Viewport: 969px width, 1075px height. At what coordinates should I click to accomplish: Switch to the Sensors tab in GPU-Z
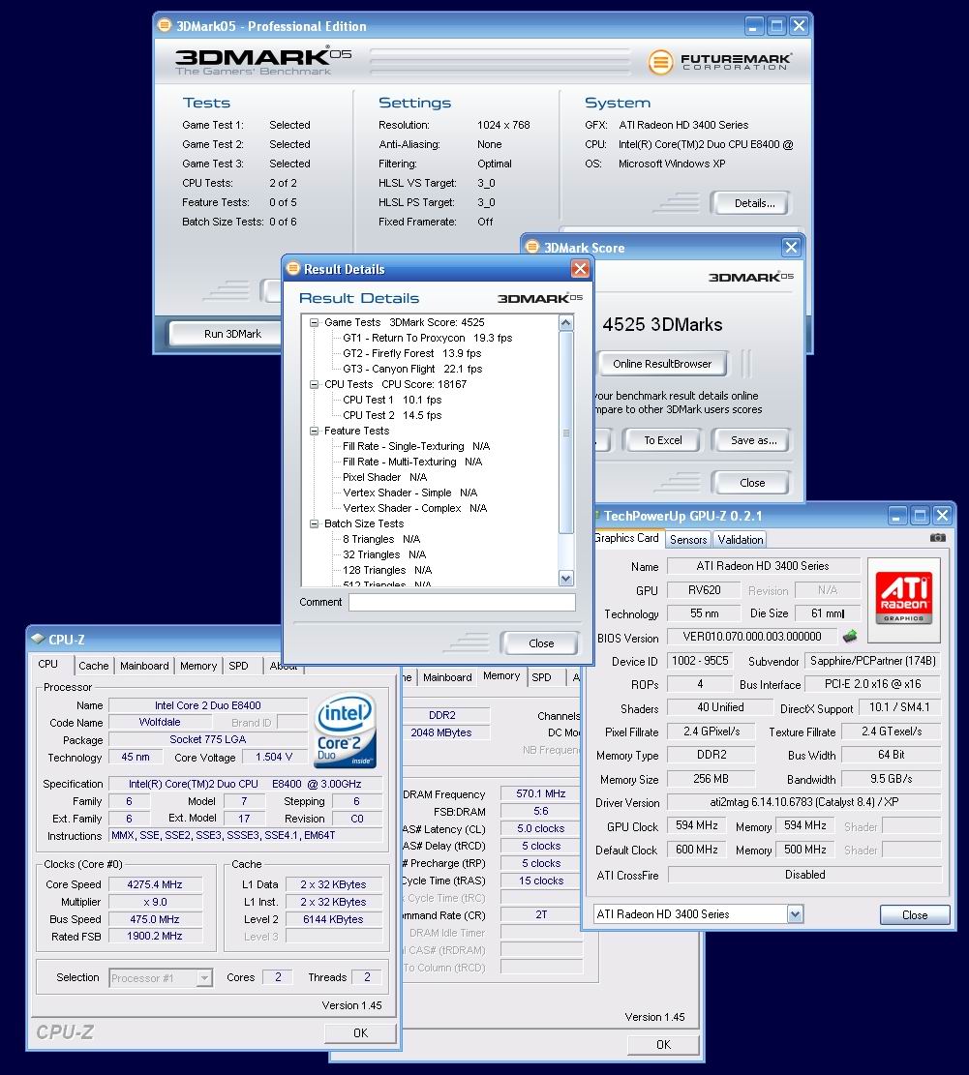[688, 540]
